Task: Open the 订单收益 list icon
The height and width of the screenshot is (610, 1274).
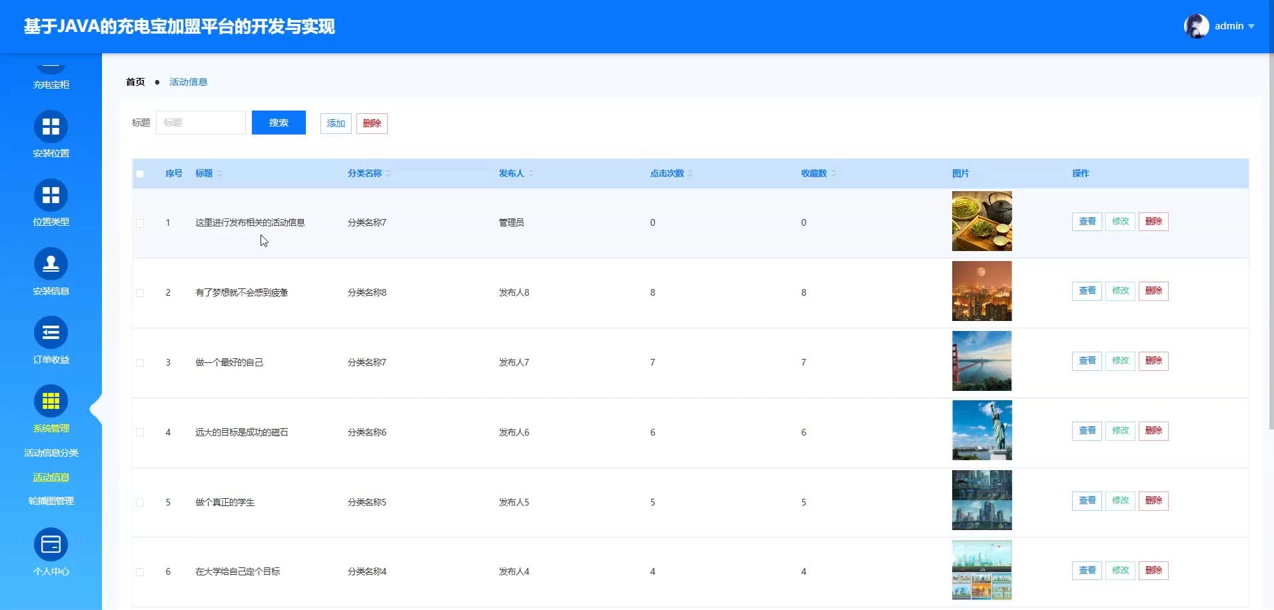Action: coord(51,332)
